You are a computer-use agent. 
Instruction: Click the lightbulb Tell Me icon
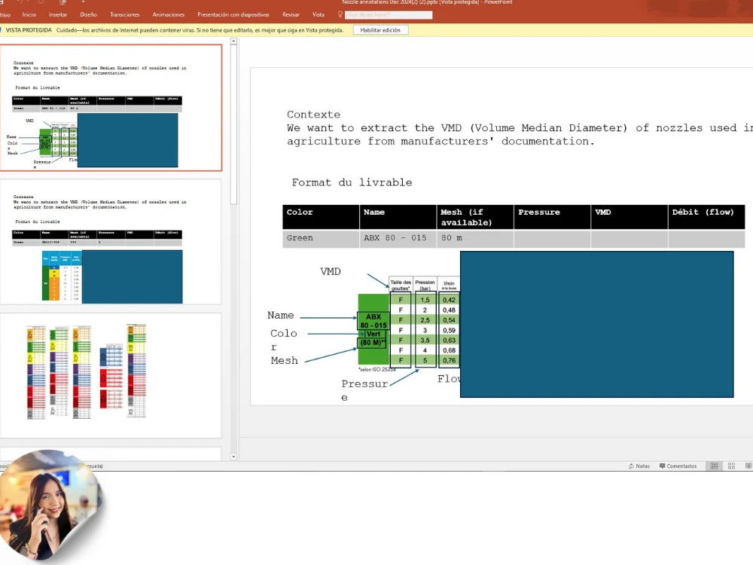tap(340, 14)
